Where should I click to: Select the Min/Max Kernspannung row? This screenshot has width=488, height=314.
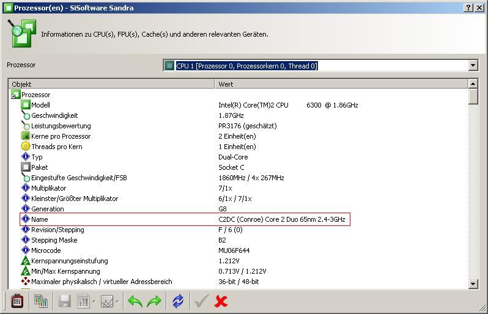point(65,271)
